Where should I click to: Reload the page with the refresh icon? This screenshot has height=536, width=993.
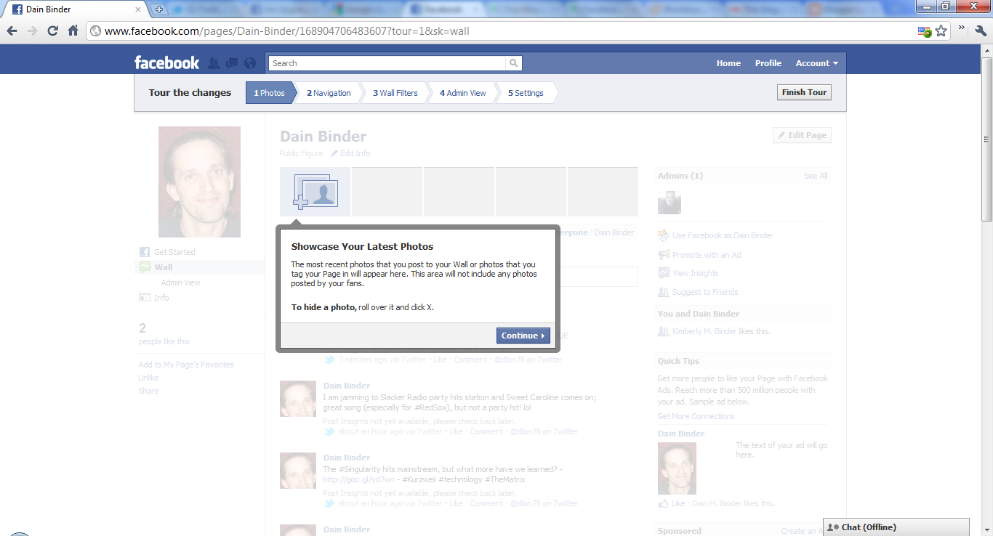tap(52, 31)
